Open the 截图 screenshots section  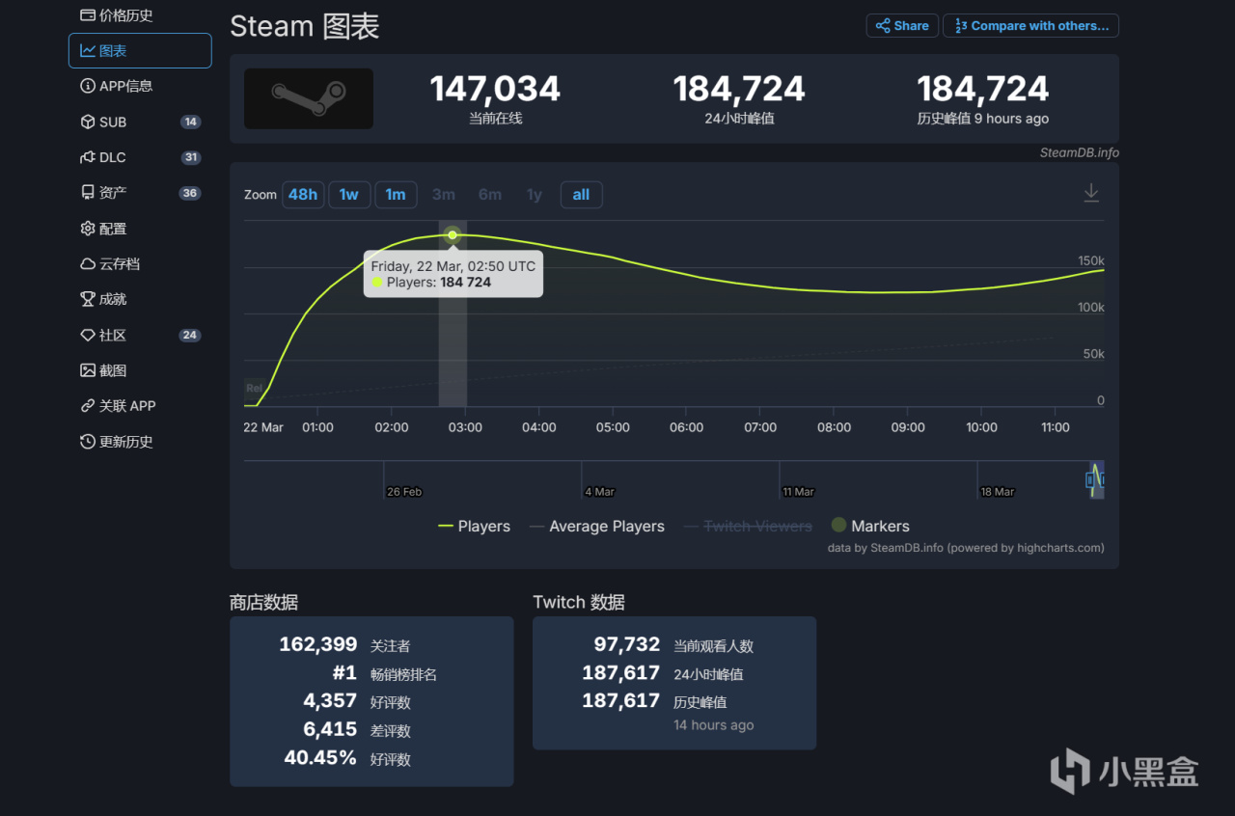pos(104,370)
